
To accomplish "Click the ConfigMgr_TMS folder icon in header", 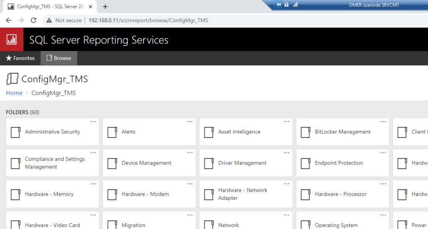I will [12, 79].
